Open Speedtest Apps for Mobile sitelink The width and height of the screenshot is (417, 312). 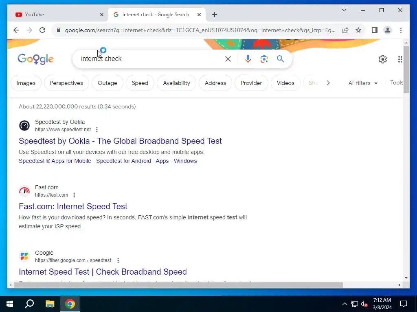[x=55, y=161]
